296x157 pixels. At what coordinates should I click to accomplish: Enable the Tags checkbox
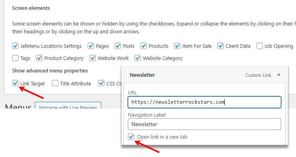[x=15, y=58]
